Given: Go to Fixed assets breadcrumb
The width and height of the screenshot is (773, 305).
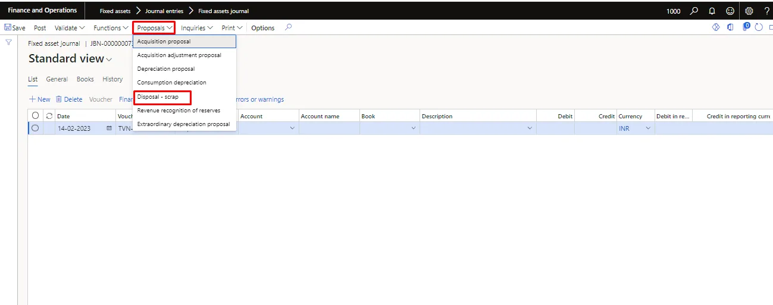Looking at the screenshot, I should (115, 11).
